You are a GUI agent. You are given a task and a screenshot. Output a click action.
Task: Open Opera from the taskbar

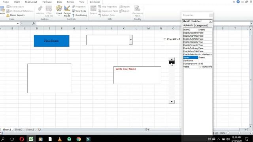(x=22, y=139)
